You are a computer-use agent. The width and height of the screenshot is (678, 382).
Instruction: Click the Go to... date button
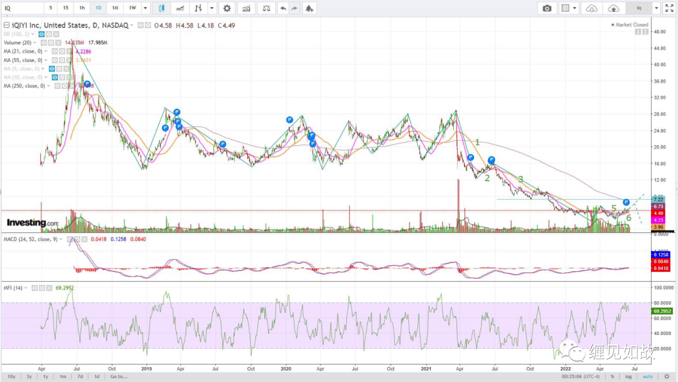tap(119, 376)
